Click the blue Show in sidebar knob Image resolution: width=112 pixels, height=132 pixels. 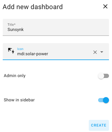[106, 100]
